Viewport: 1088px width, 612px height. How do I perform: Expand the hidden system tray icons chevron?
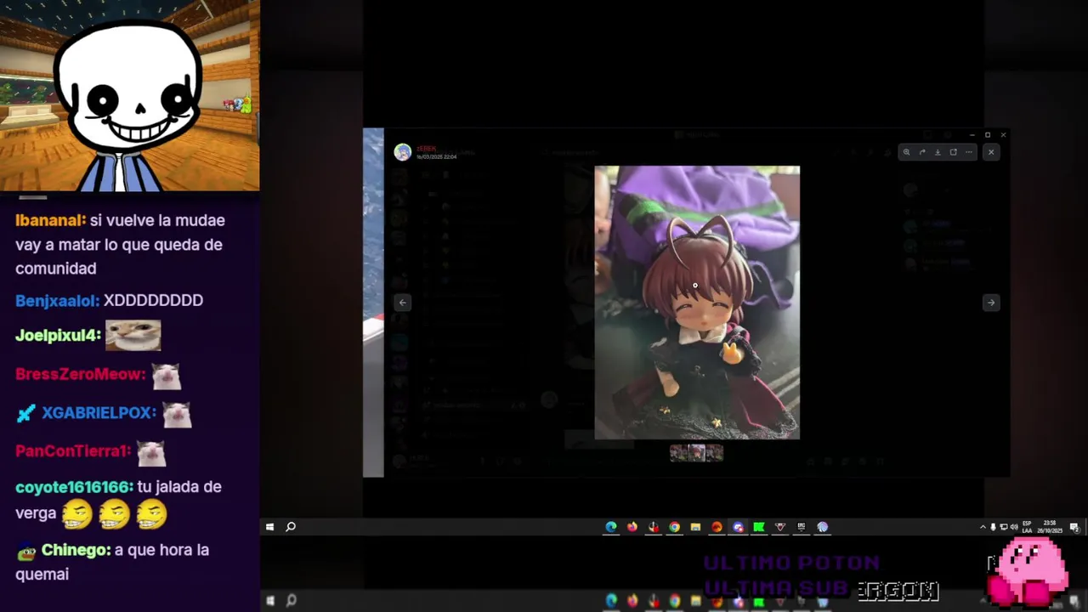983,527
